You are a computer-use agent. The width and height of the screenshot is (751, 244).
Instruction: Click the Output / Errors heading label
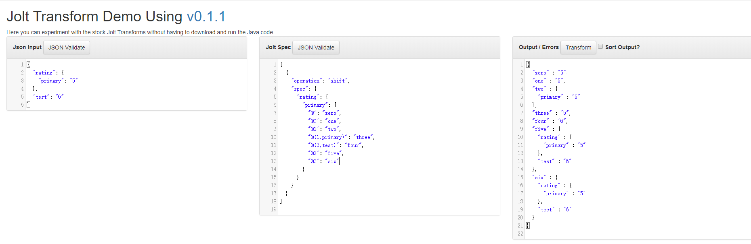pos(539,47)
